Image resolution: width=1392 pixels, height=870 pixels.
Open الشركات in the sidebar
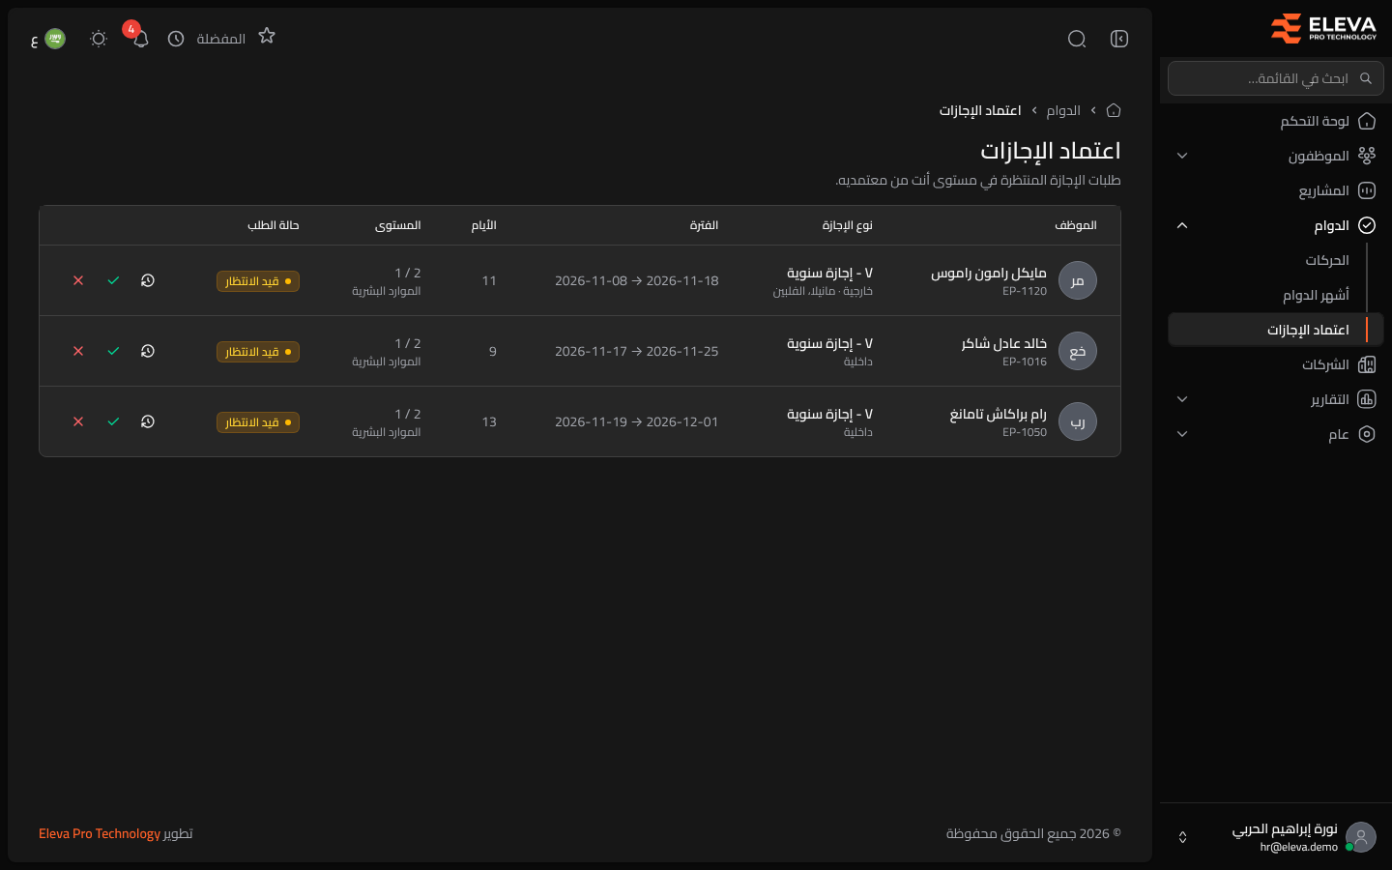point(1276,364)
